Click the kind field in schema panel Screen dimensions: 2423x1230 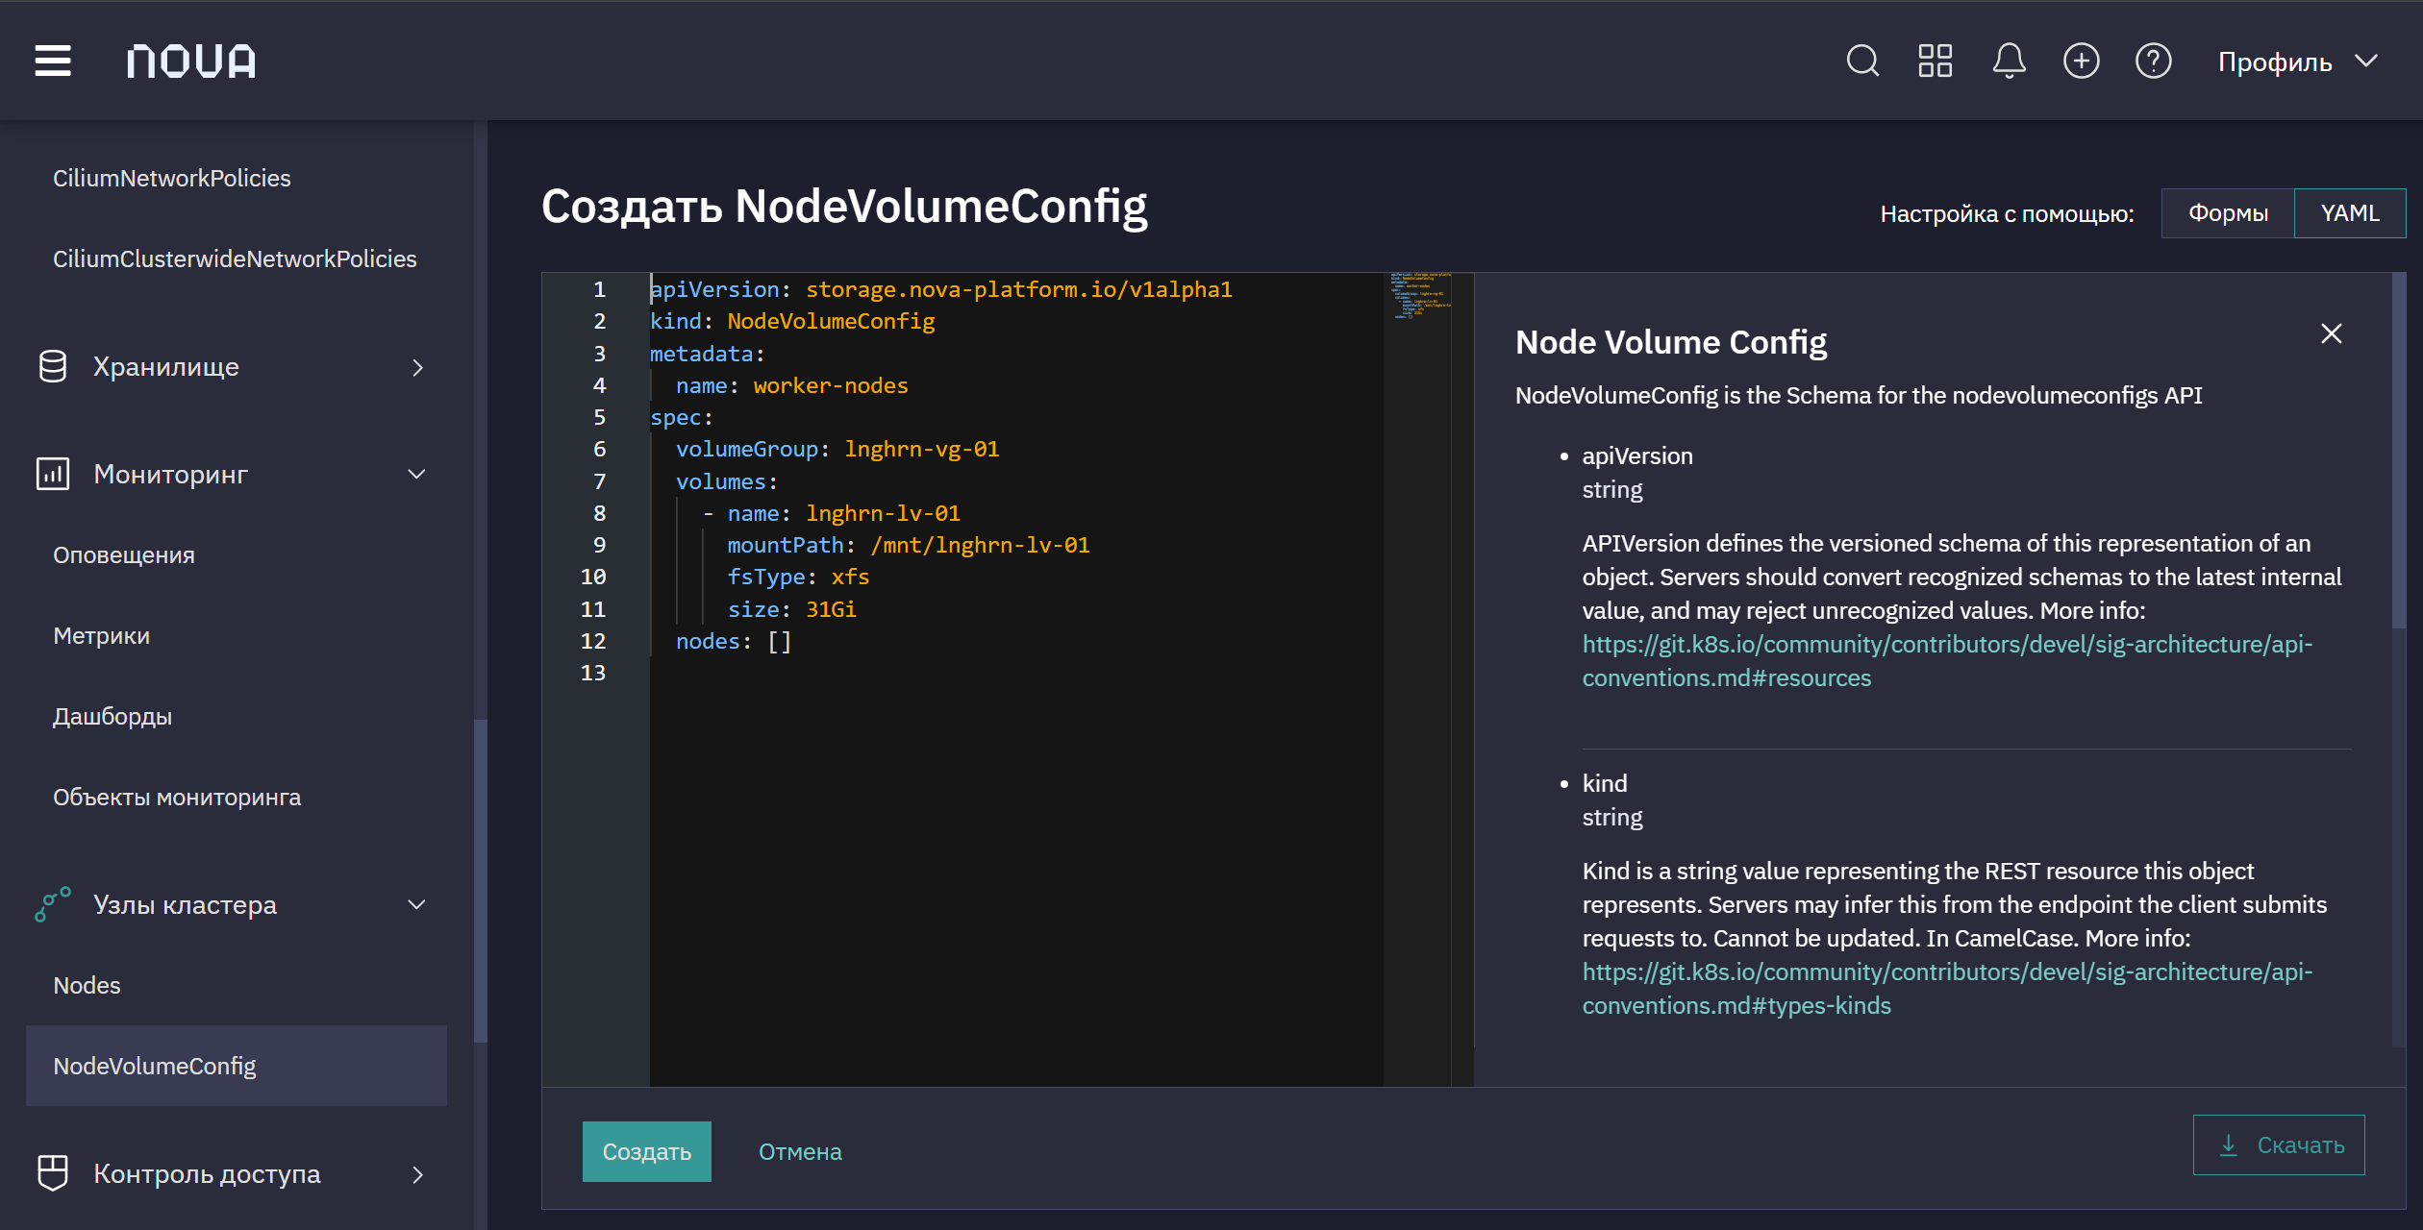1605,783
